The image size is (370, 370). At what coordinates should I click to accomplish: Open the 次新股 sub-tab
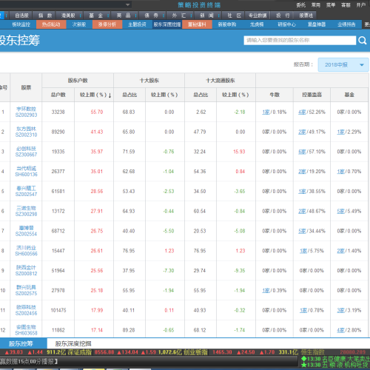[79, 24]
